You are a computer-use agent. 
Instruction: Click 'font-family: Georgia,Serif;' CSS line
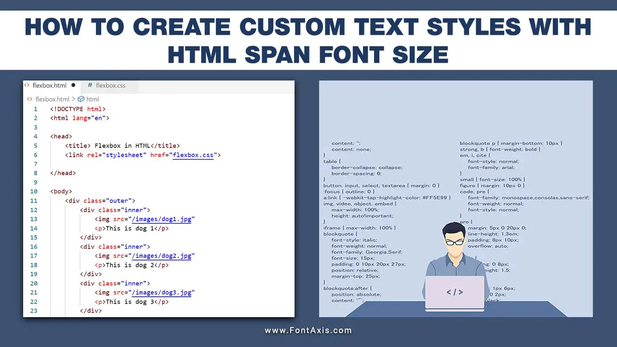coord(367,252)
